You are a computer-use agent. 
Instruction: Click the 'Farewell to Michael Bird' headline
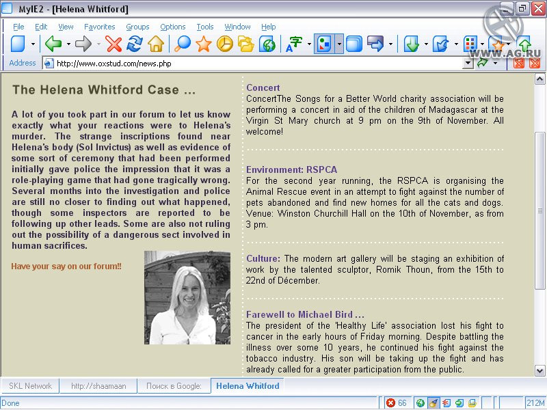305,314
